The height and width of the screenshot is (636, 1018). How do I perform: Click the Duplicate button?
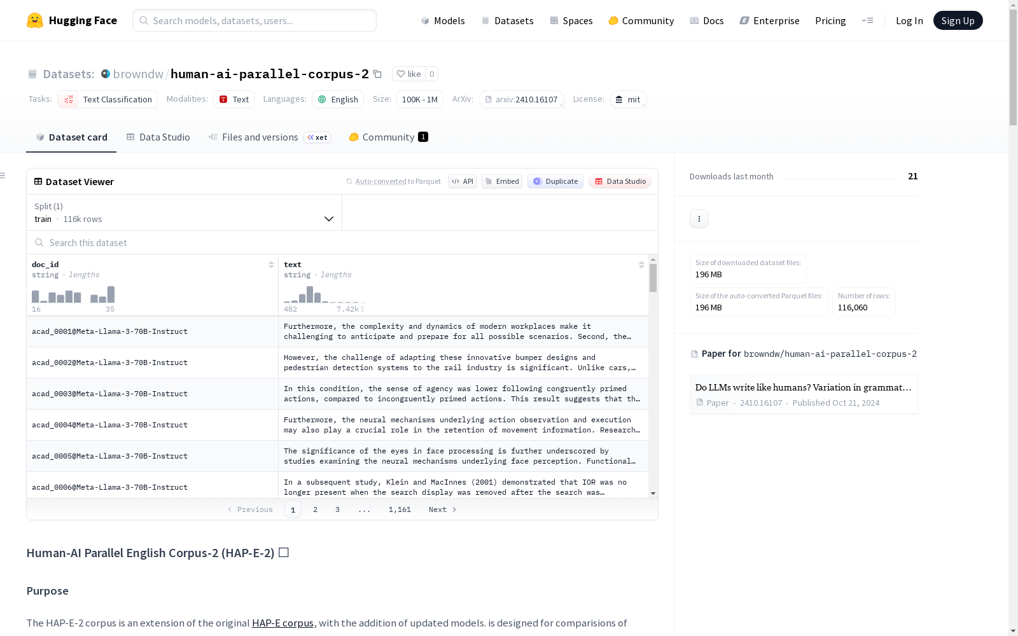555,181
